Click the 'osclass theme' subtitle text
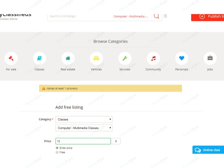224x168 pixels. click(9, 19)
